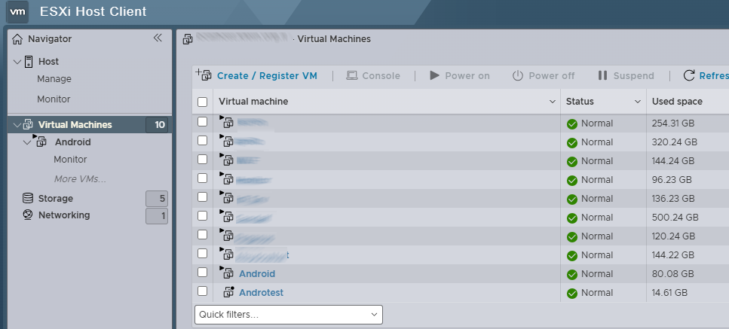
Task: Click the green status icon in Android row
Action: (x=572, y=274)
